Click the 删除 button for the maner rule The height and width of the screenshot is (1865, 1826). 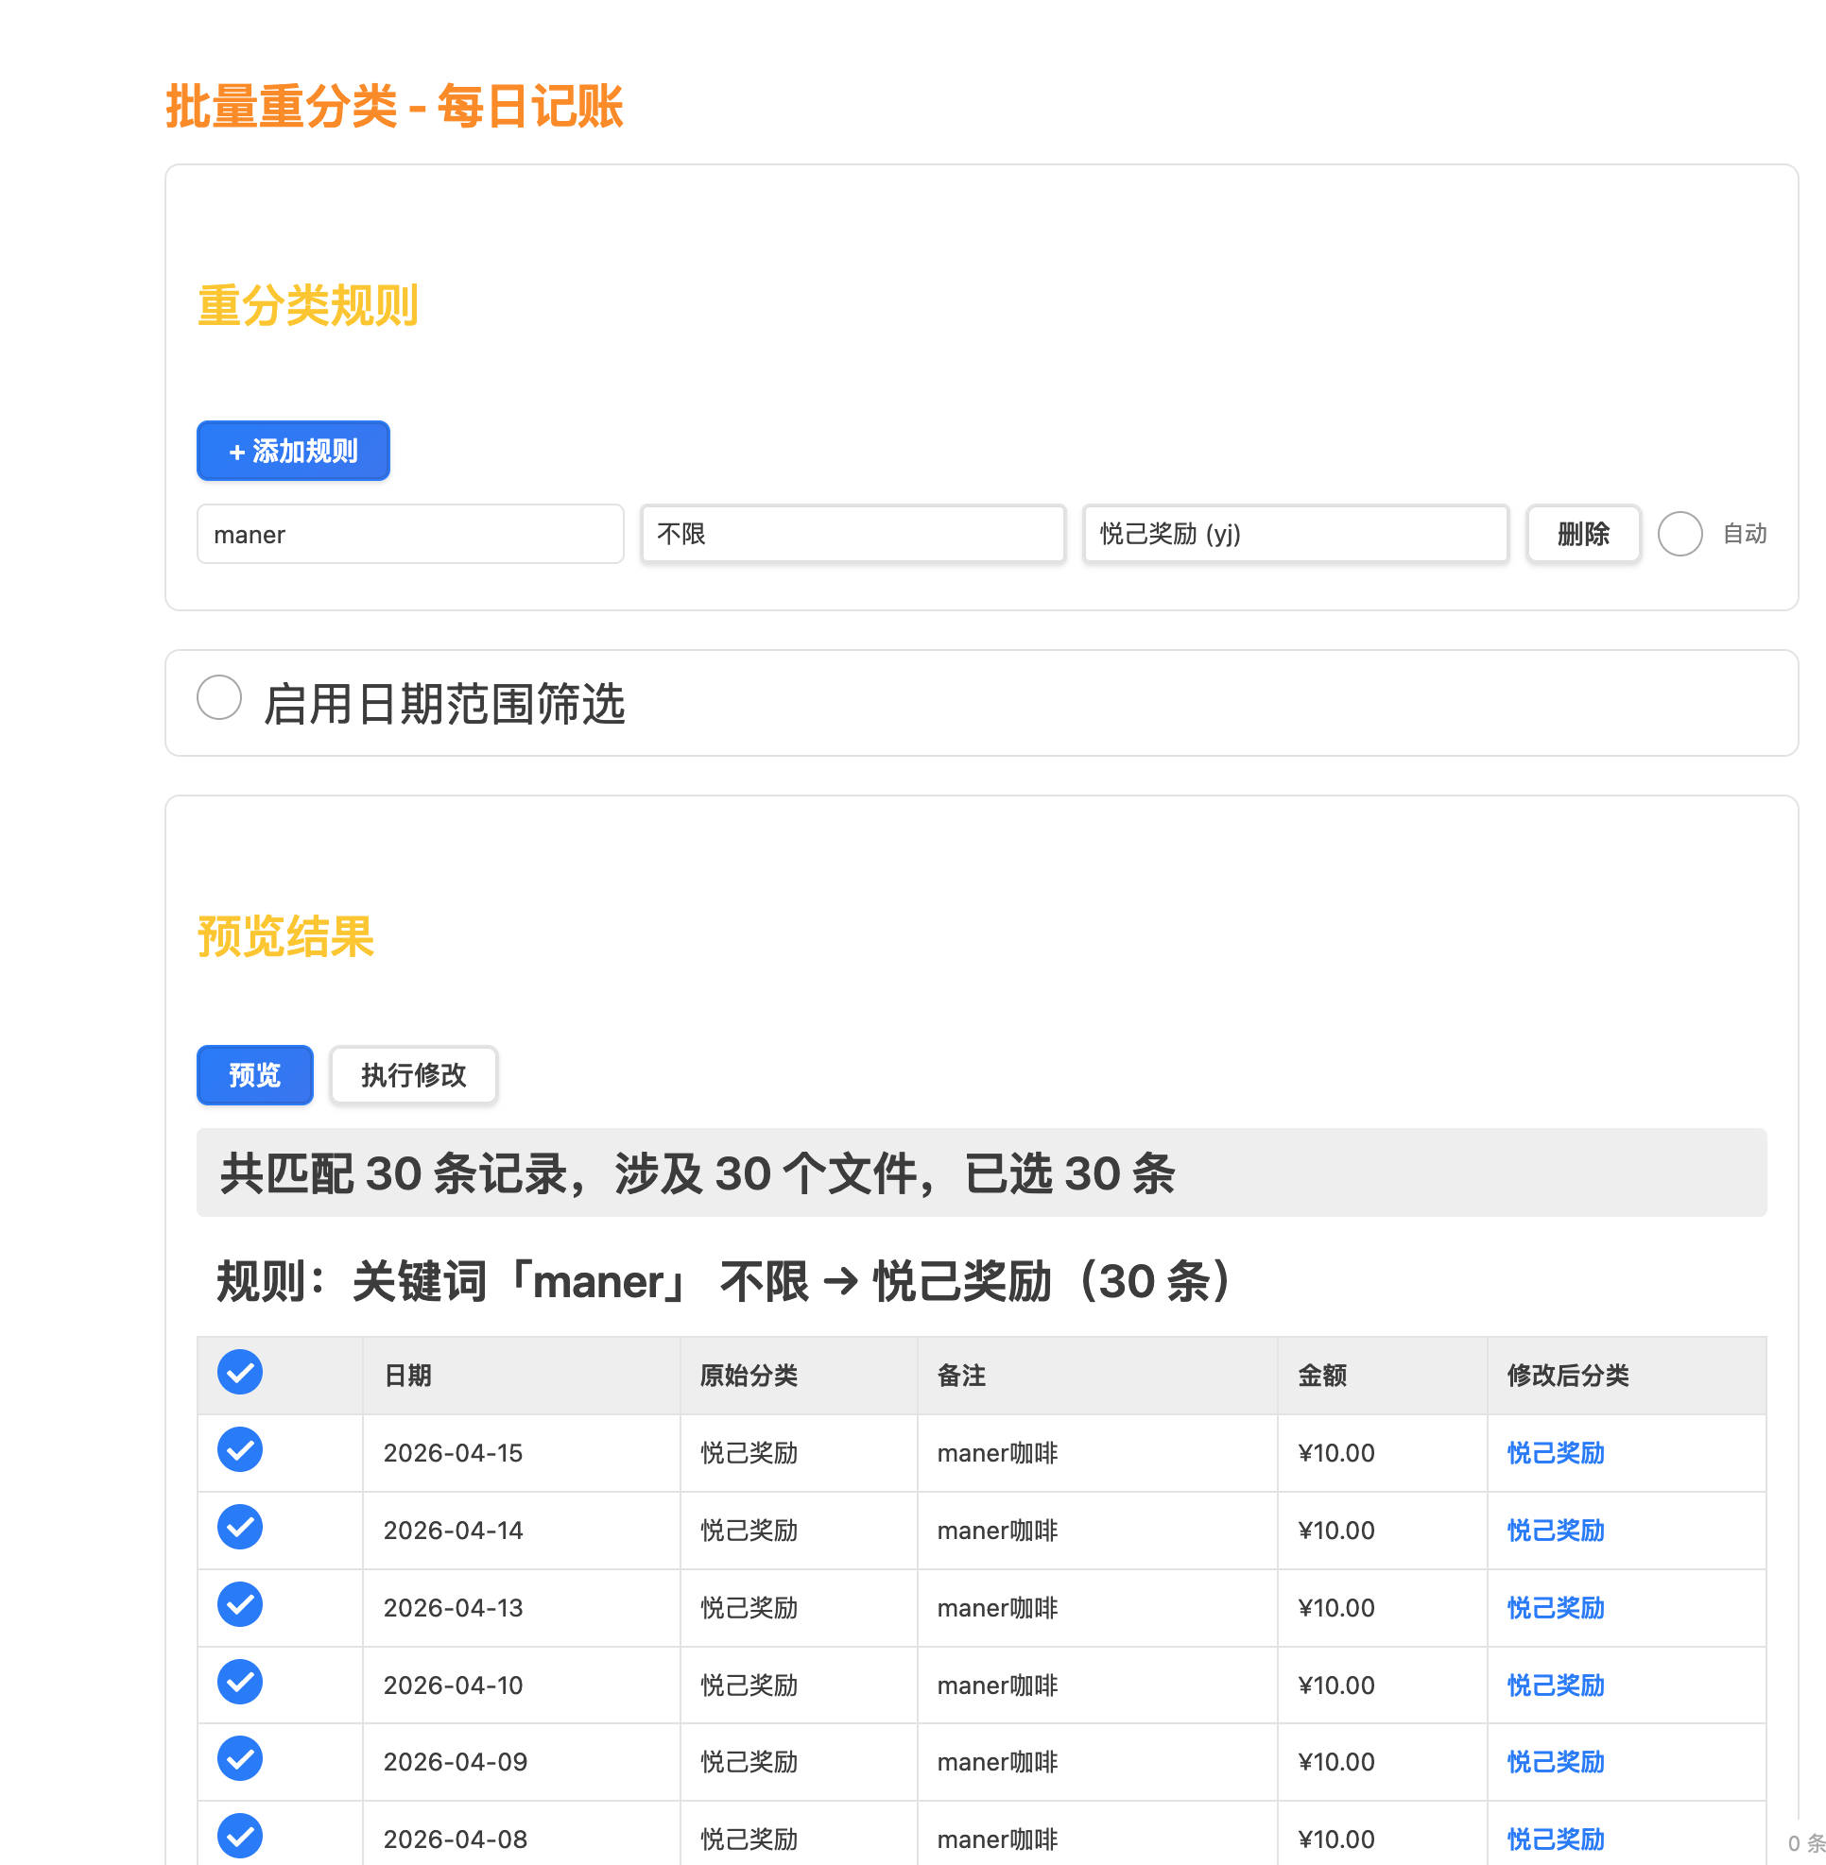1582,534
